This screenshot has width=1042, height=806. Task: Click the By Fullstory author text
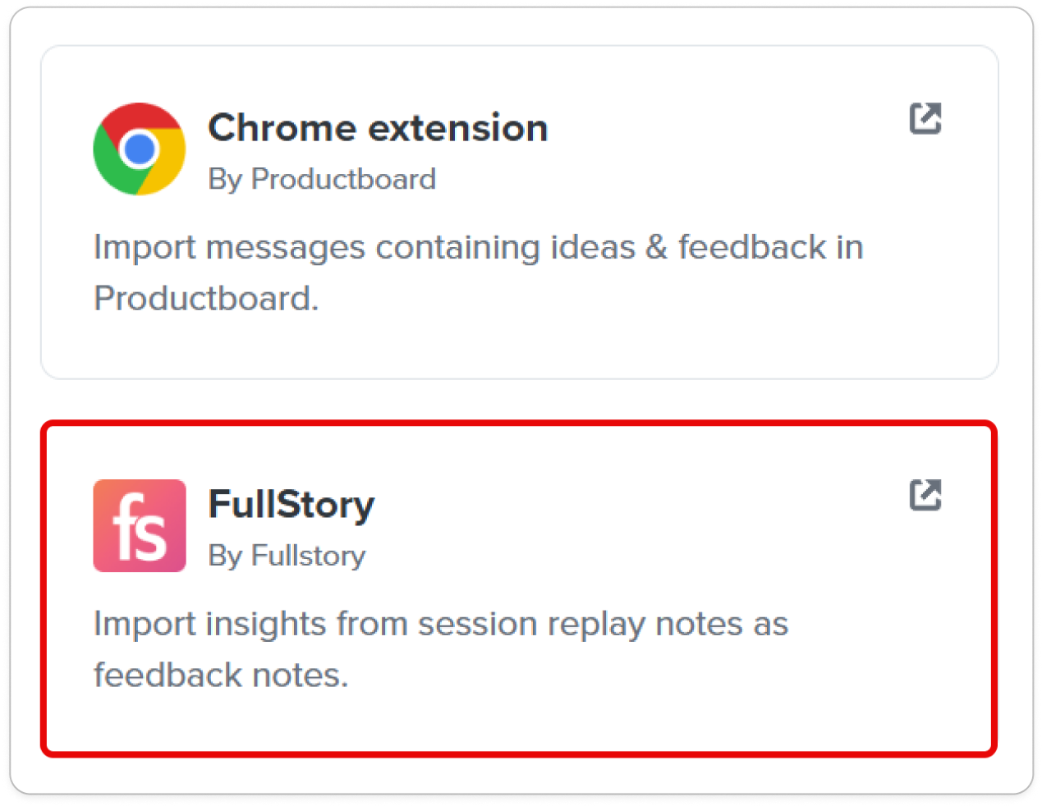click(x=287, y=556)
